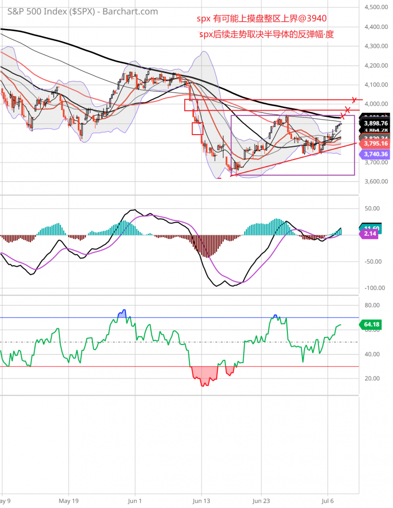The width and height of the screenshot is (393, 508).
Task: Click the S&P 500 Index chart title
Action: (83, 12)
